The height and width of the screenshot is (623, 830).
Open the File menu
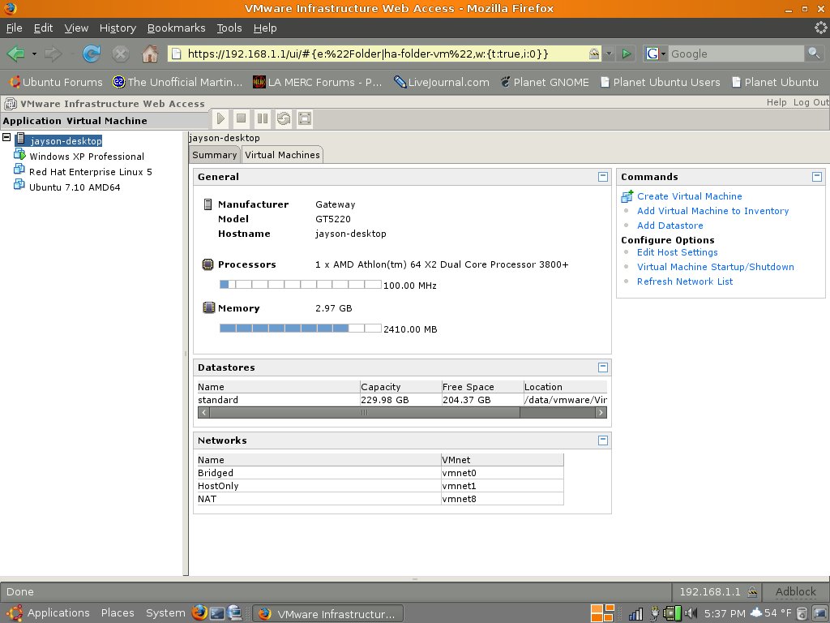[14, 28]
